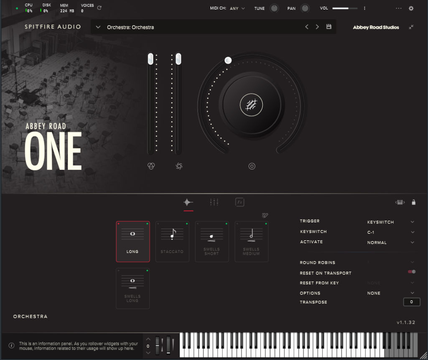Save the preset with the floppy icon

(x=329, y=27)
